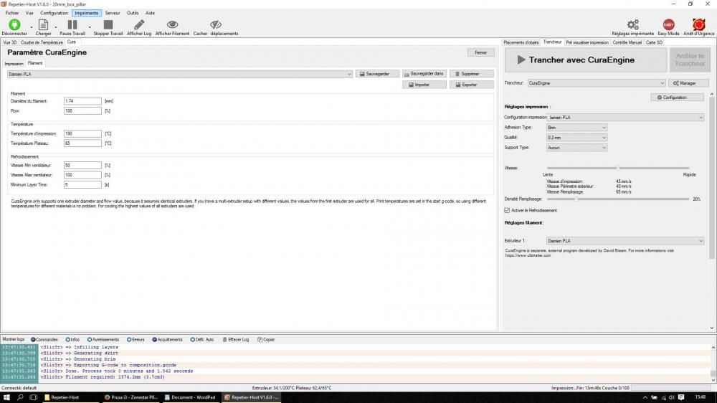Switch to Contrôle Manuel tab

tap(627, 42)
